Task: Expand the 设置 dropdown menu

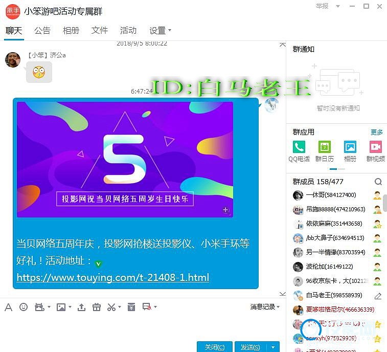Action: (160, 31)
